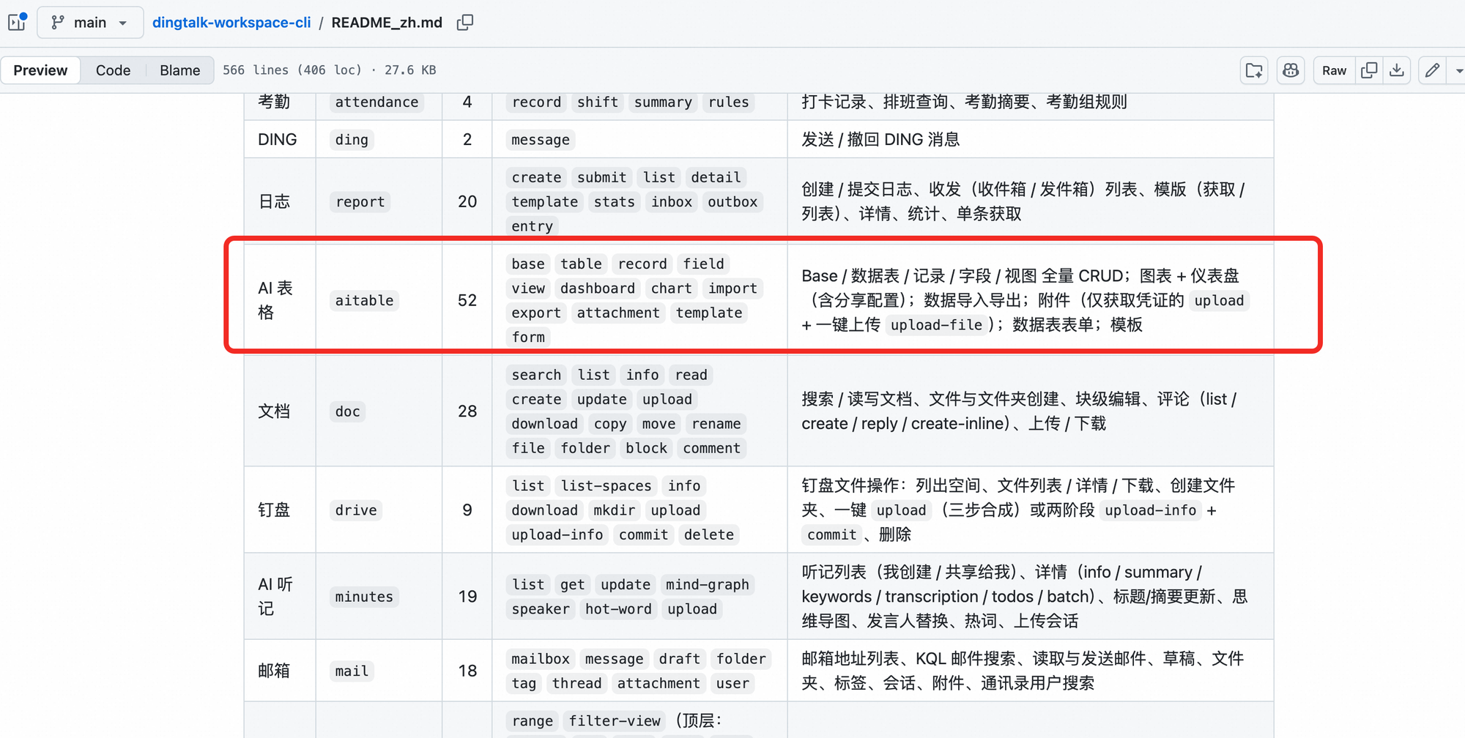Click the 'minutes' command name
This screenshot has width=1465, height=738.
click(364, 597)
